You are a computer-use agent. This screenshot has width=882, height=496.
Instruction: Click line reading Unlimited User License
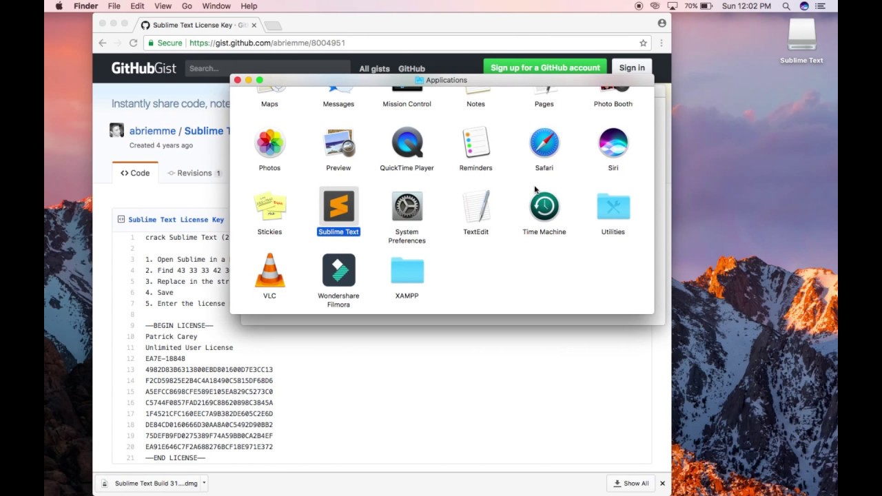(x=189, y=348)
